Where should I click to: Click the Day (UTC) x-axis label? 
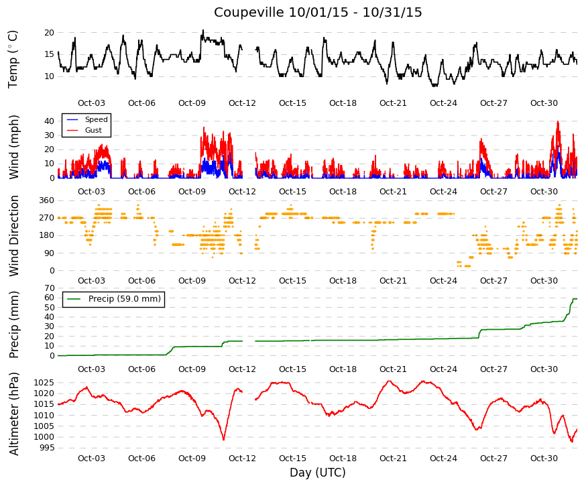(318, 473)
